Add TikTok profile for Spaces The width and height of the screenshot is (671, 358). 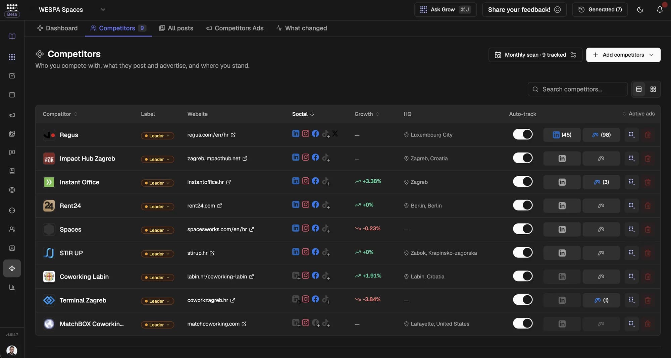point(325,229)
